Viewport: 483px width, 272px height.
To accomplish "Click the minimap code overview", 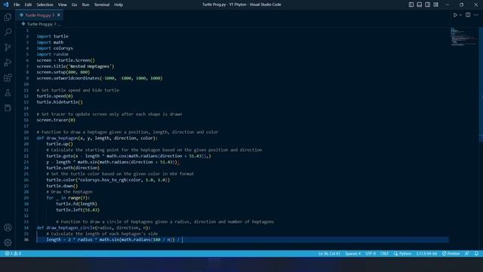I will point(463,37).
